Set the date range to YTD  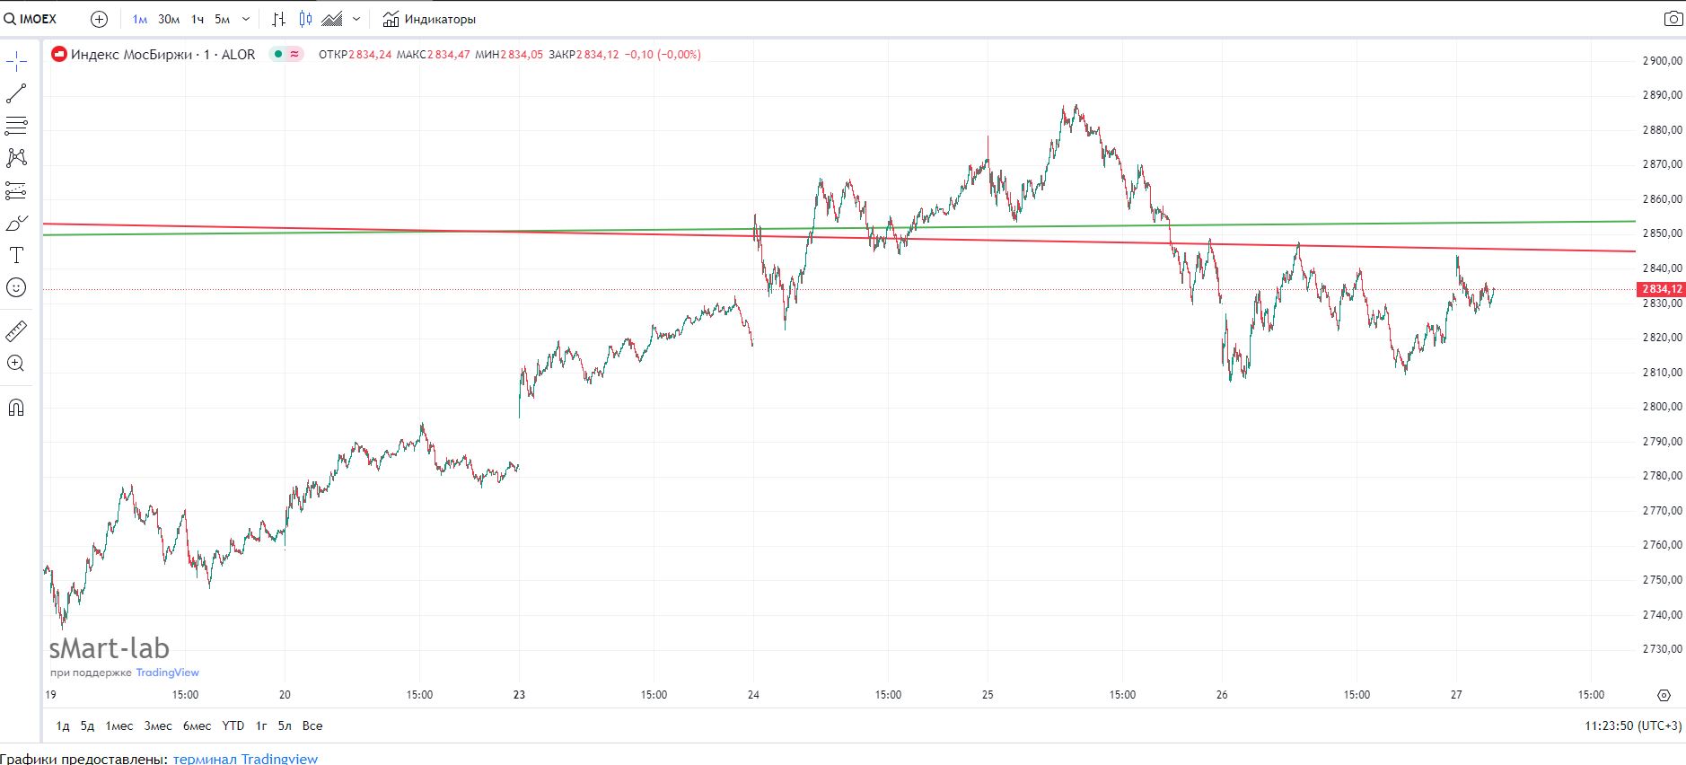point(233,725)
